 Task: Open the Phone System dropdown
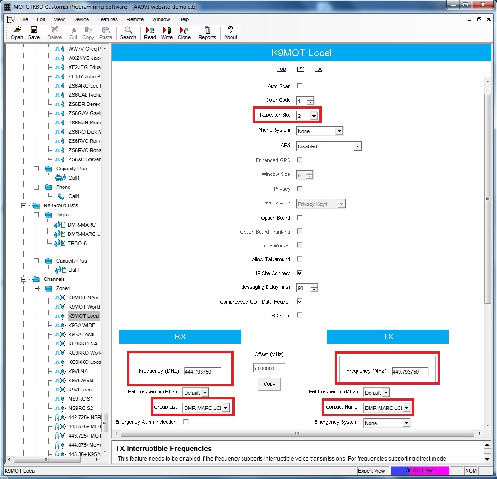[x=339, y=131]
